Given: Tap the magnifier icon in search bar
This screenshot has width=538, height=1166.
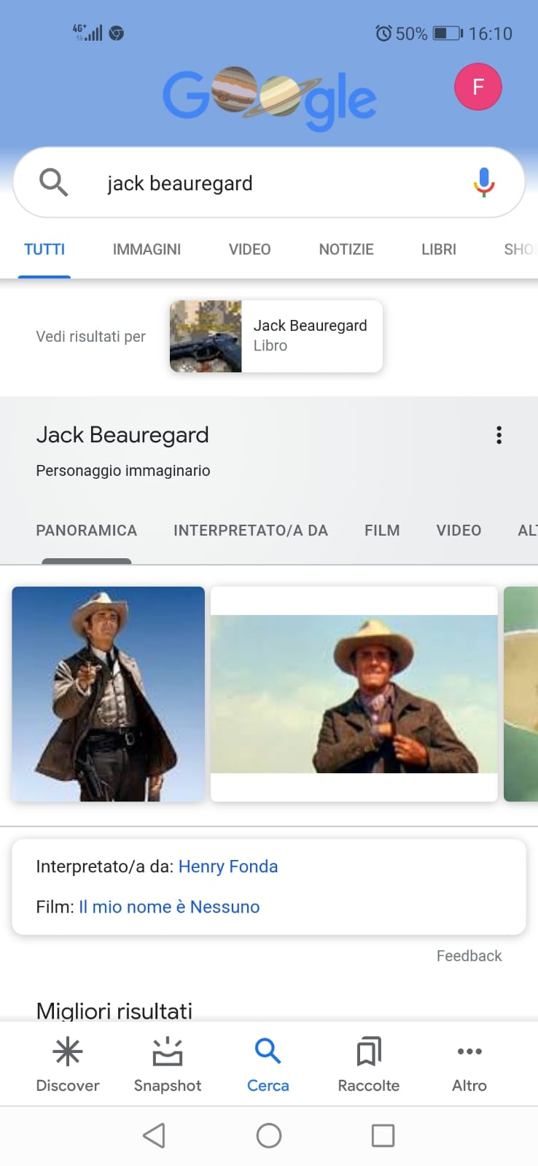Looking at the screenshot, I should (54, 182).
